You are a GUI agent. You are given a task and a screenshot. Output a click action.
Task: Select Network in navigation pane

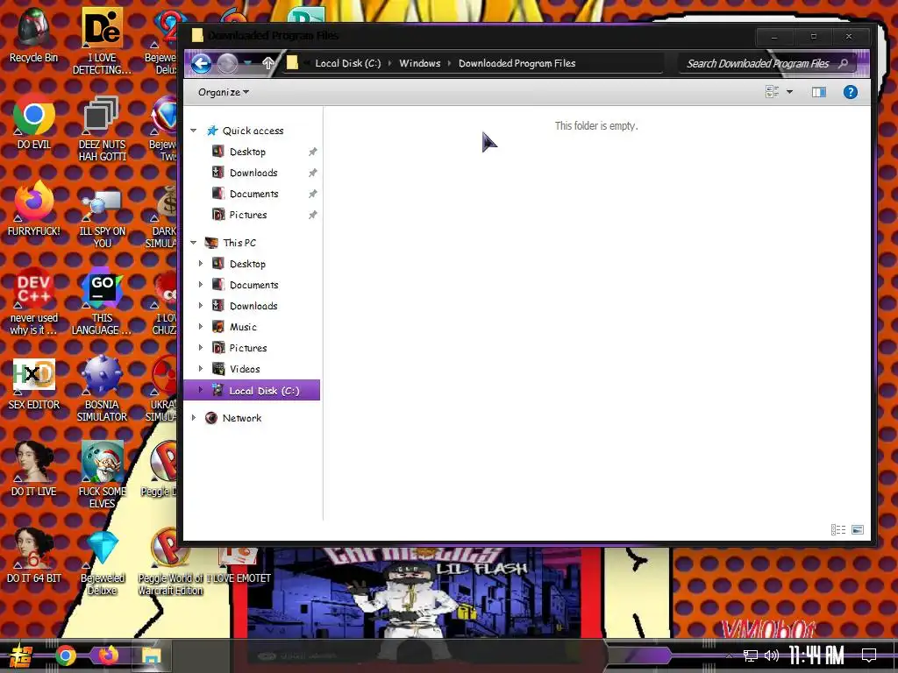coord(242,418)
